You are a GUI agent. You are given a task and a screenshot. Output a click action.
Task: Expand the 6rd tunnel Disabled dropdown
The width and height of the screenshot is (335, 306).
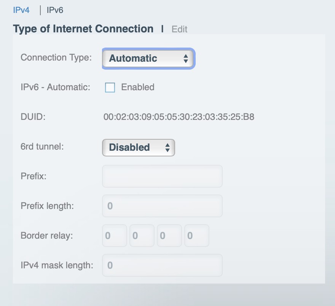tap(138, 148)
